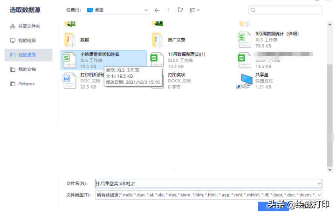This screenshot has width=336, height=215.
Task: Open 我的电脑 in sidebar
Action: coord(28,40)
